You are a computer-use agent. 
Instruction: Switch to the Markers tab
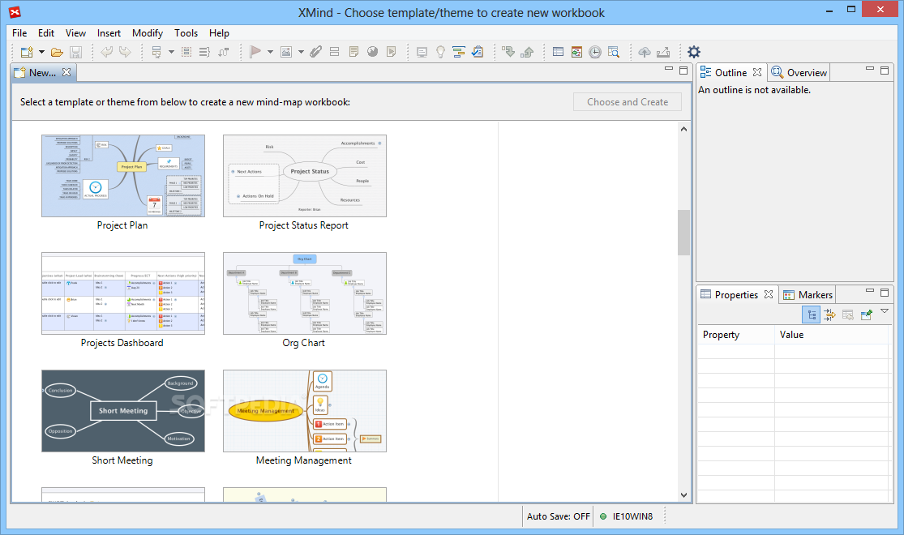tap(808, 294)
